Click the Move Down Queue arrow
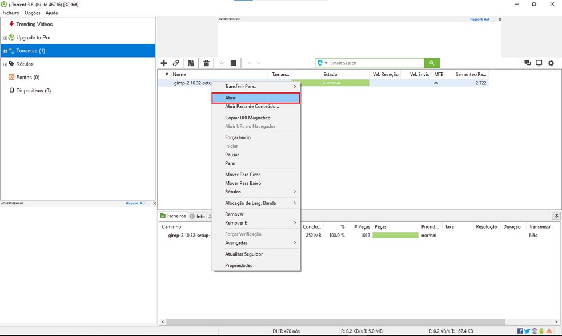Image resolution: width=562 pixels, height=336 pixels. (x=258, y=63)
